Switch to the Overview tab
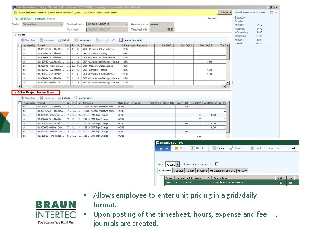 165,170
